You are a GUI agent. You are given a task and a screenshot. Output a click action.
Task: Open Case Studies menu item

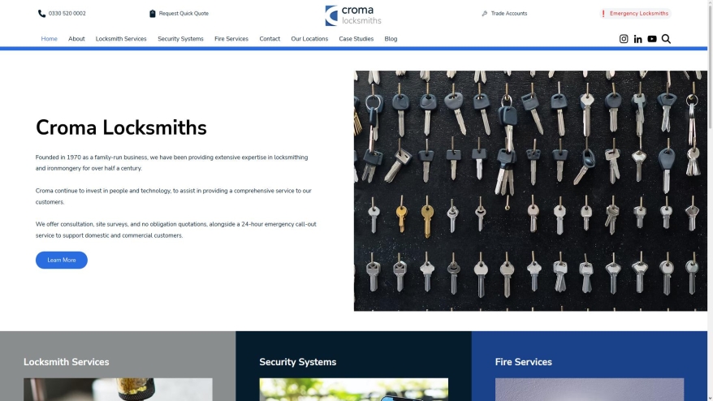click(356, 39)
